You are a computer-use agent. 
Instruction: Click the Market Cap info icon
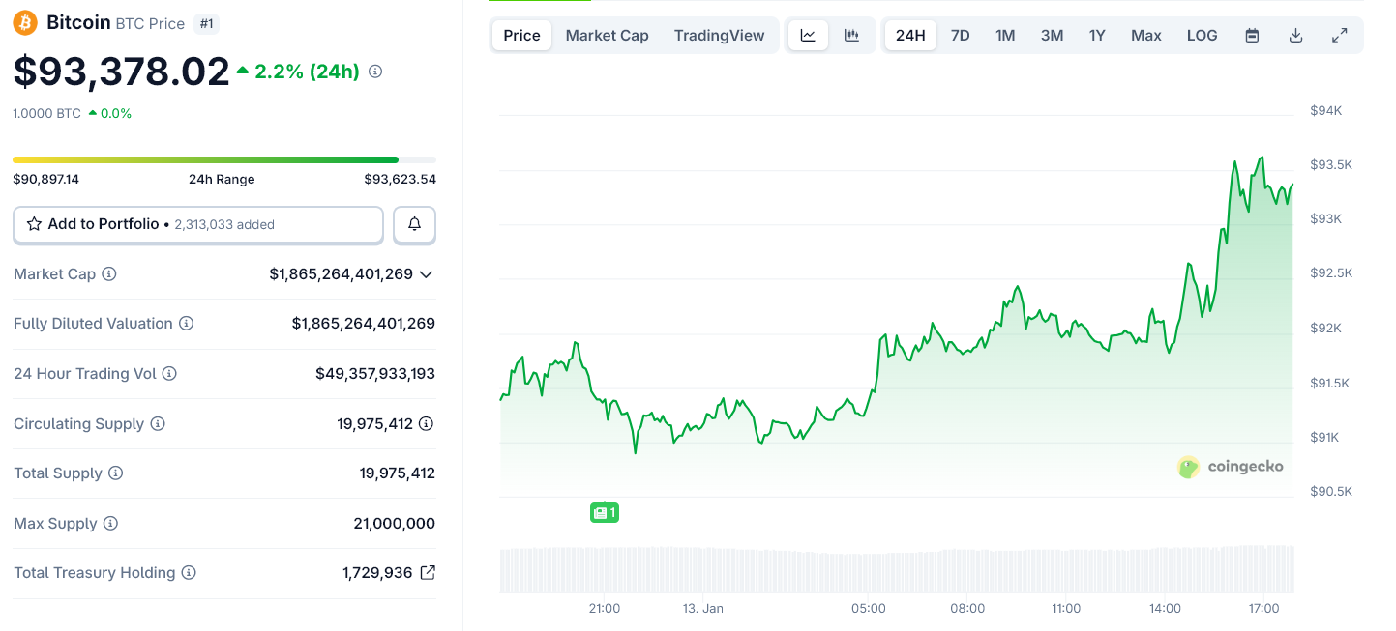tap(109, 274)
